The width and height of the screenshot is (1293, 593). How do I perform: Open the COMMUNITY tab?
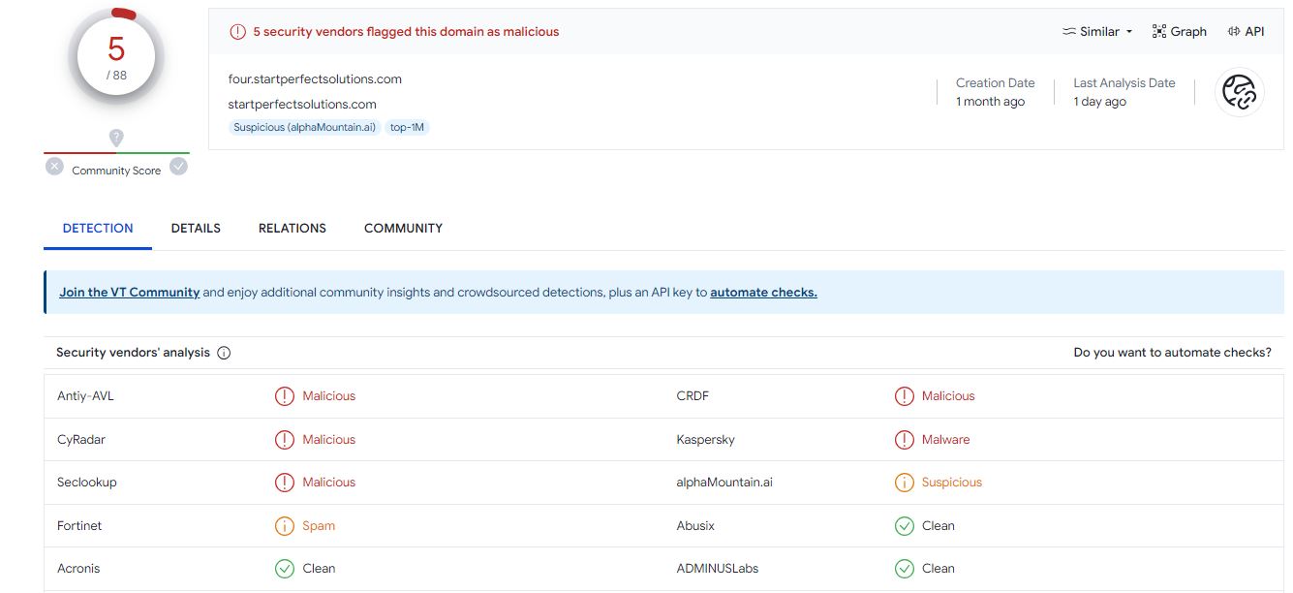[403, 229]
